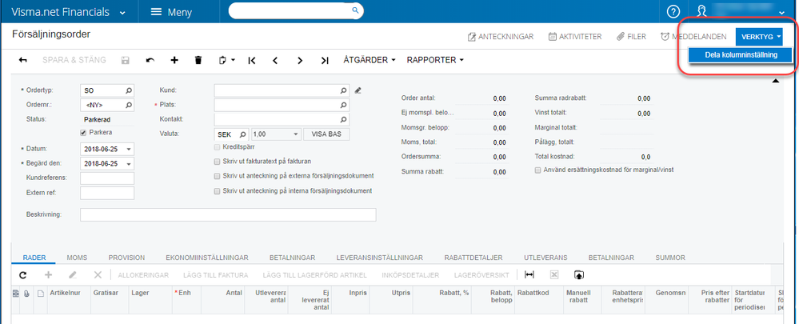Screen dimensions: 799x324
Task: Click into the Beskrivning text field
Action: (x=228, y=214)
